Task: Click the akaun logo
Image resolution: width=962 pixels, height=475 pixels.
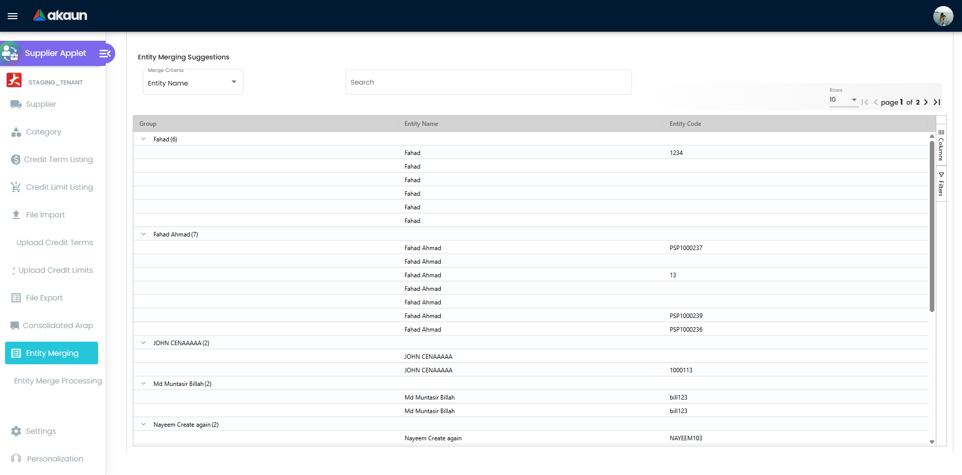Action: pyautogui.click(x=60, y=16)
